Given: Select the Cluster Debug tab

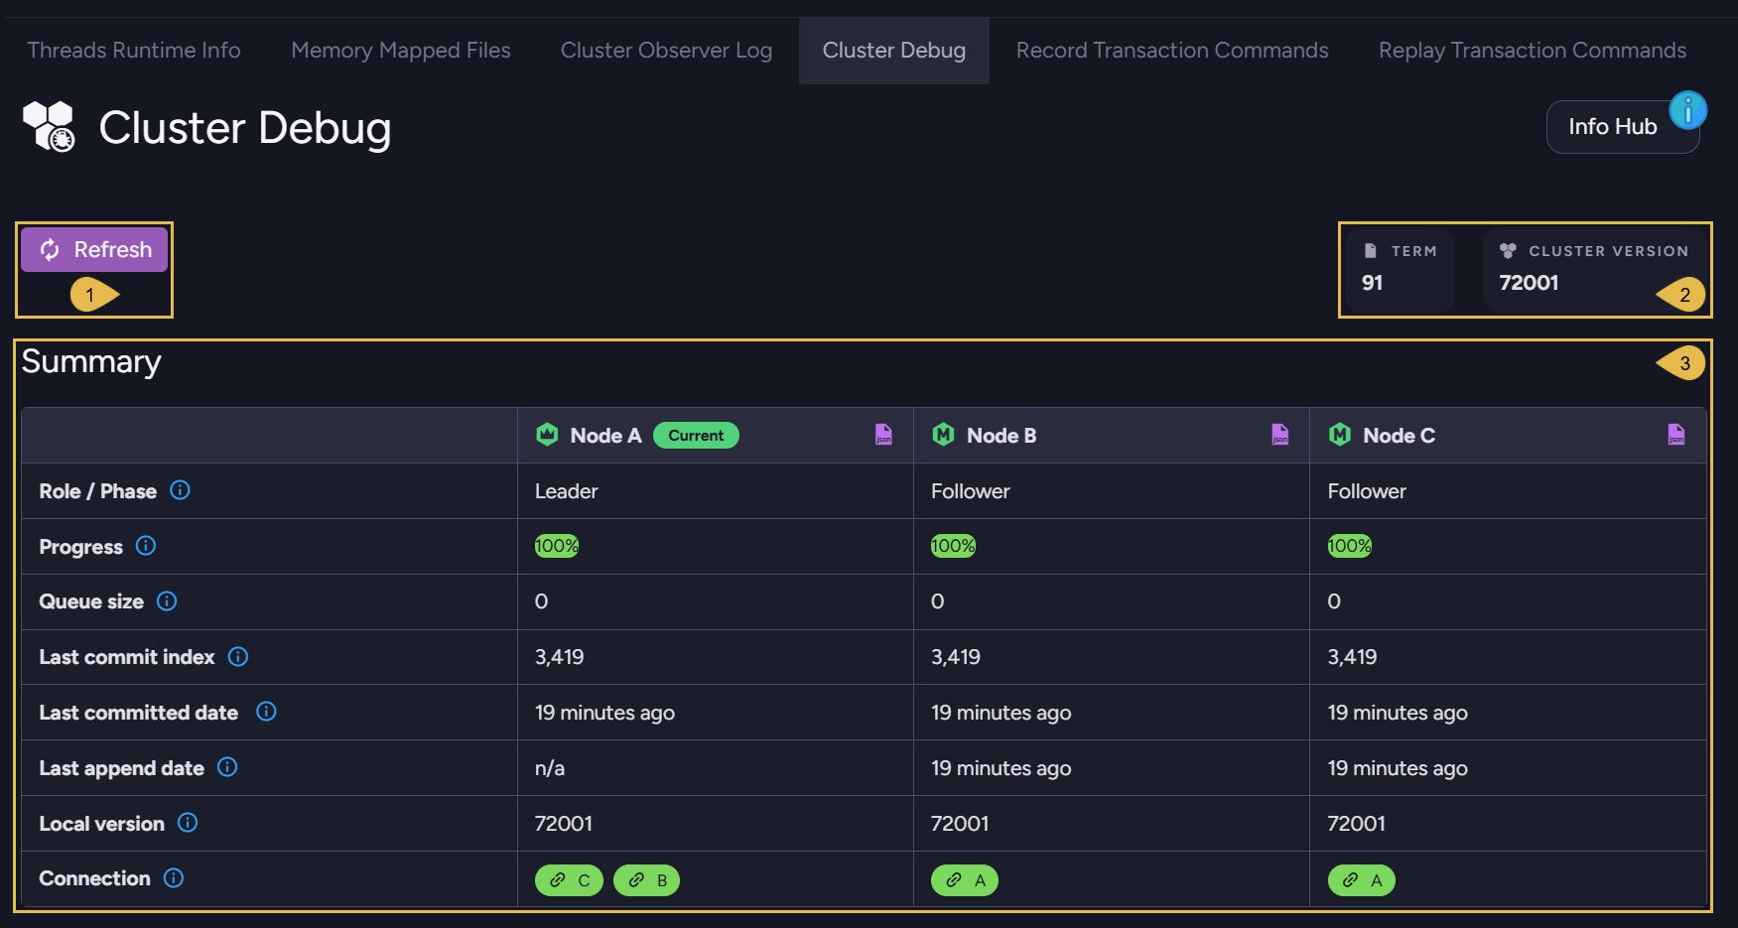Looking at the screenshot, I should pos(894,50).
